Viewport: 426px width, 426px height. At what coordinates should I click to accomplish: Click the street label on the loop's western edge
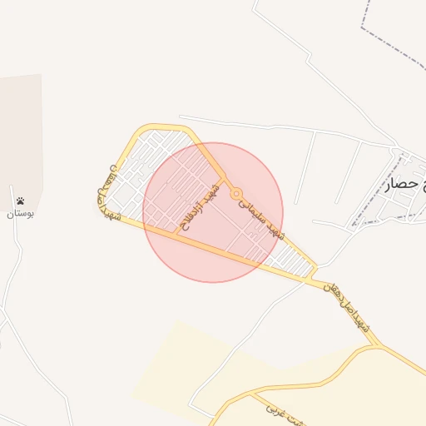(x=109, y=193)
